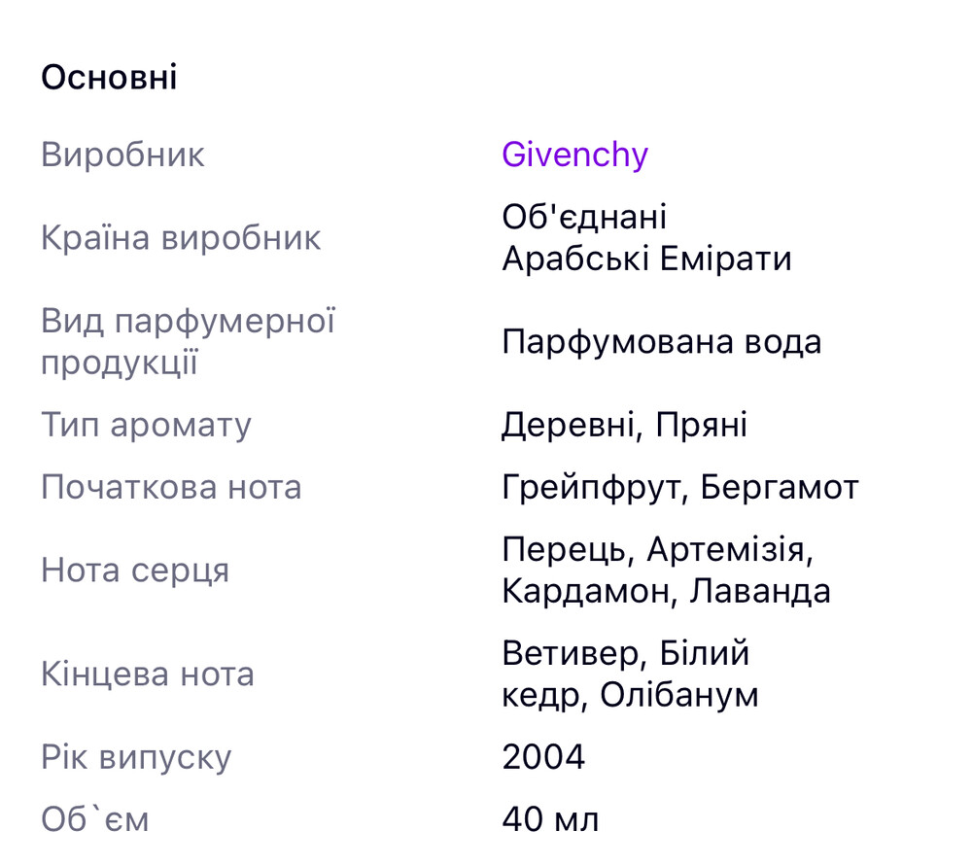Click the Основні section heading
The height and width of the screenshot is (865, 972).
[x=109, y=78]
